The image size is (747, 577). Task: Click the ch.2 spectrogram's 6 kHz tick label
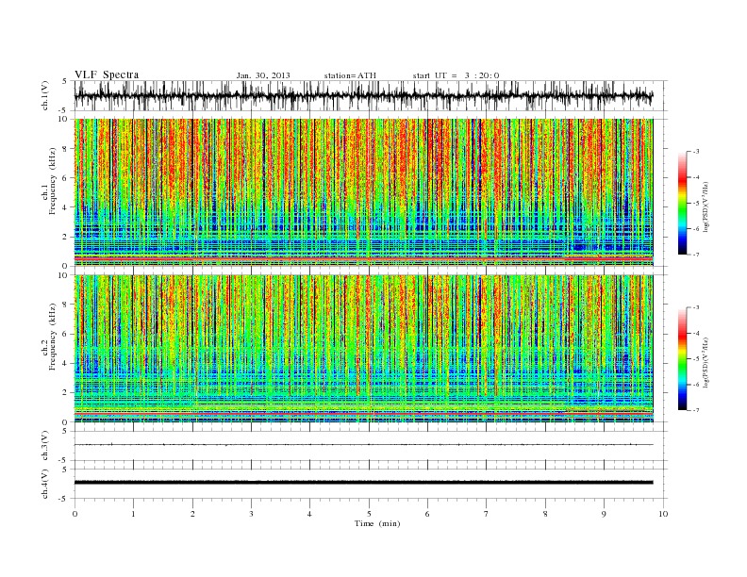(x=66, y=334)
